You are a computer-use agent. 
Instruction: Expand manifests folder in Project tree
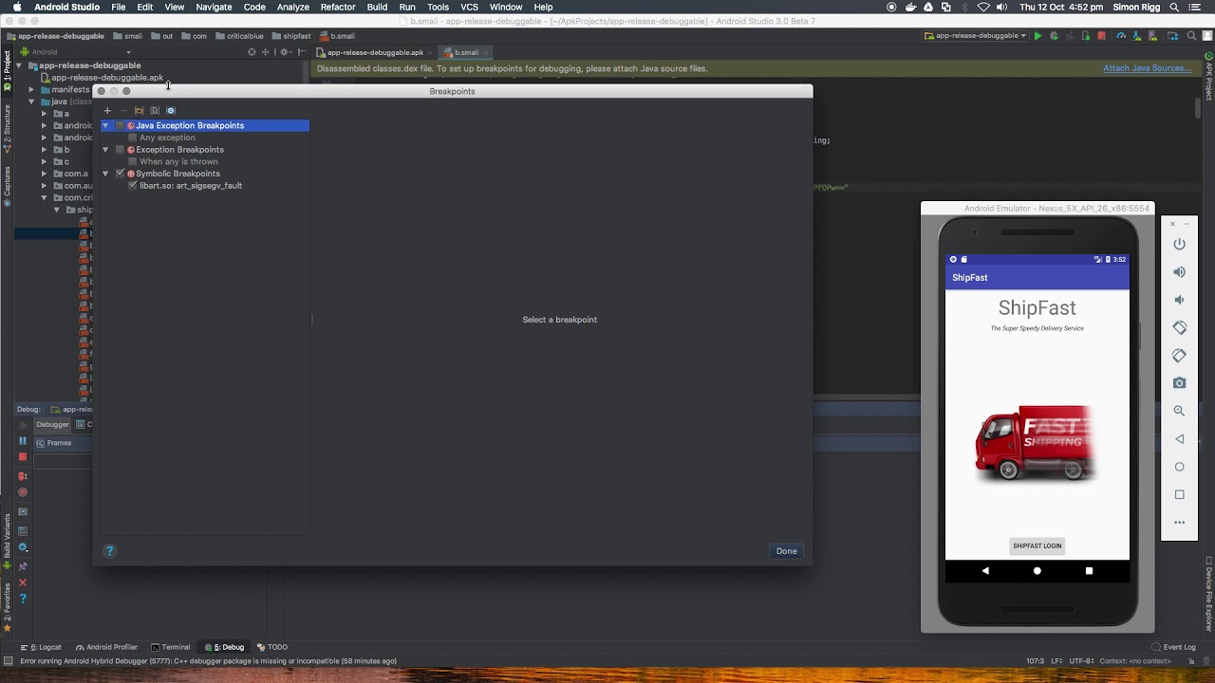31,90
